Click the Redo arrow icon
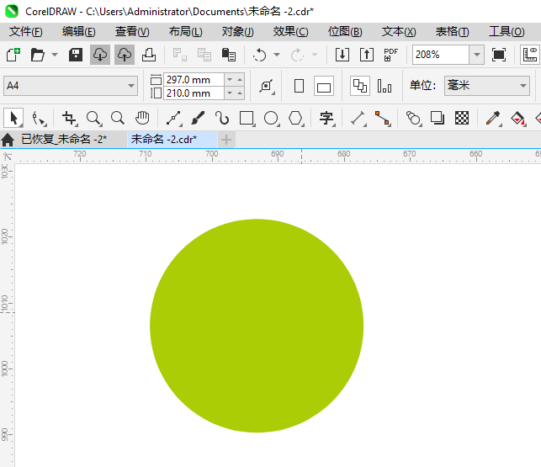Image resolution: width=541 pixels, height=467 pixels. coord(297,55)
